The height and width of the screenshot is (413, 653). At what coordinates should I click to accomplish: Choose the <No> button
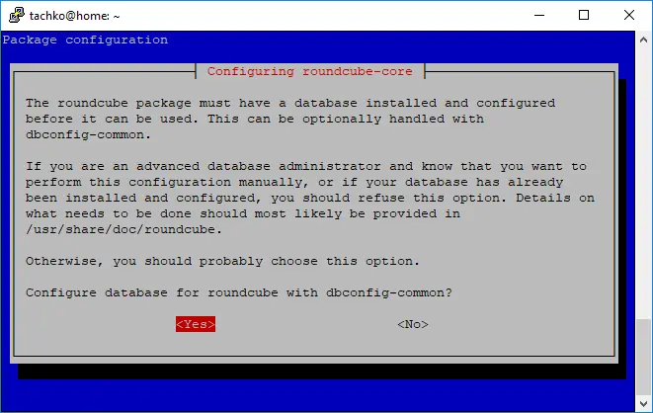click(x=413, y=324)
